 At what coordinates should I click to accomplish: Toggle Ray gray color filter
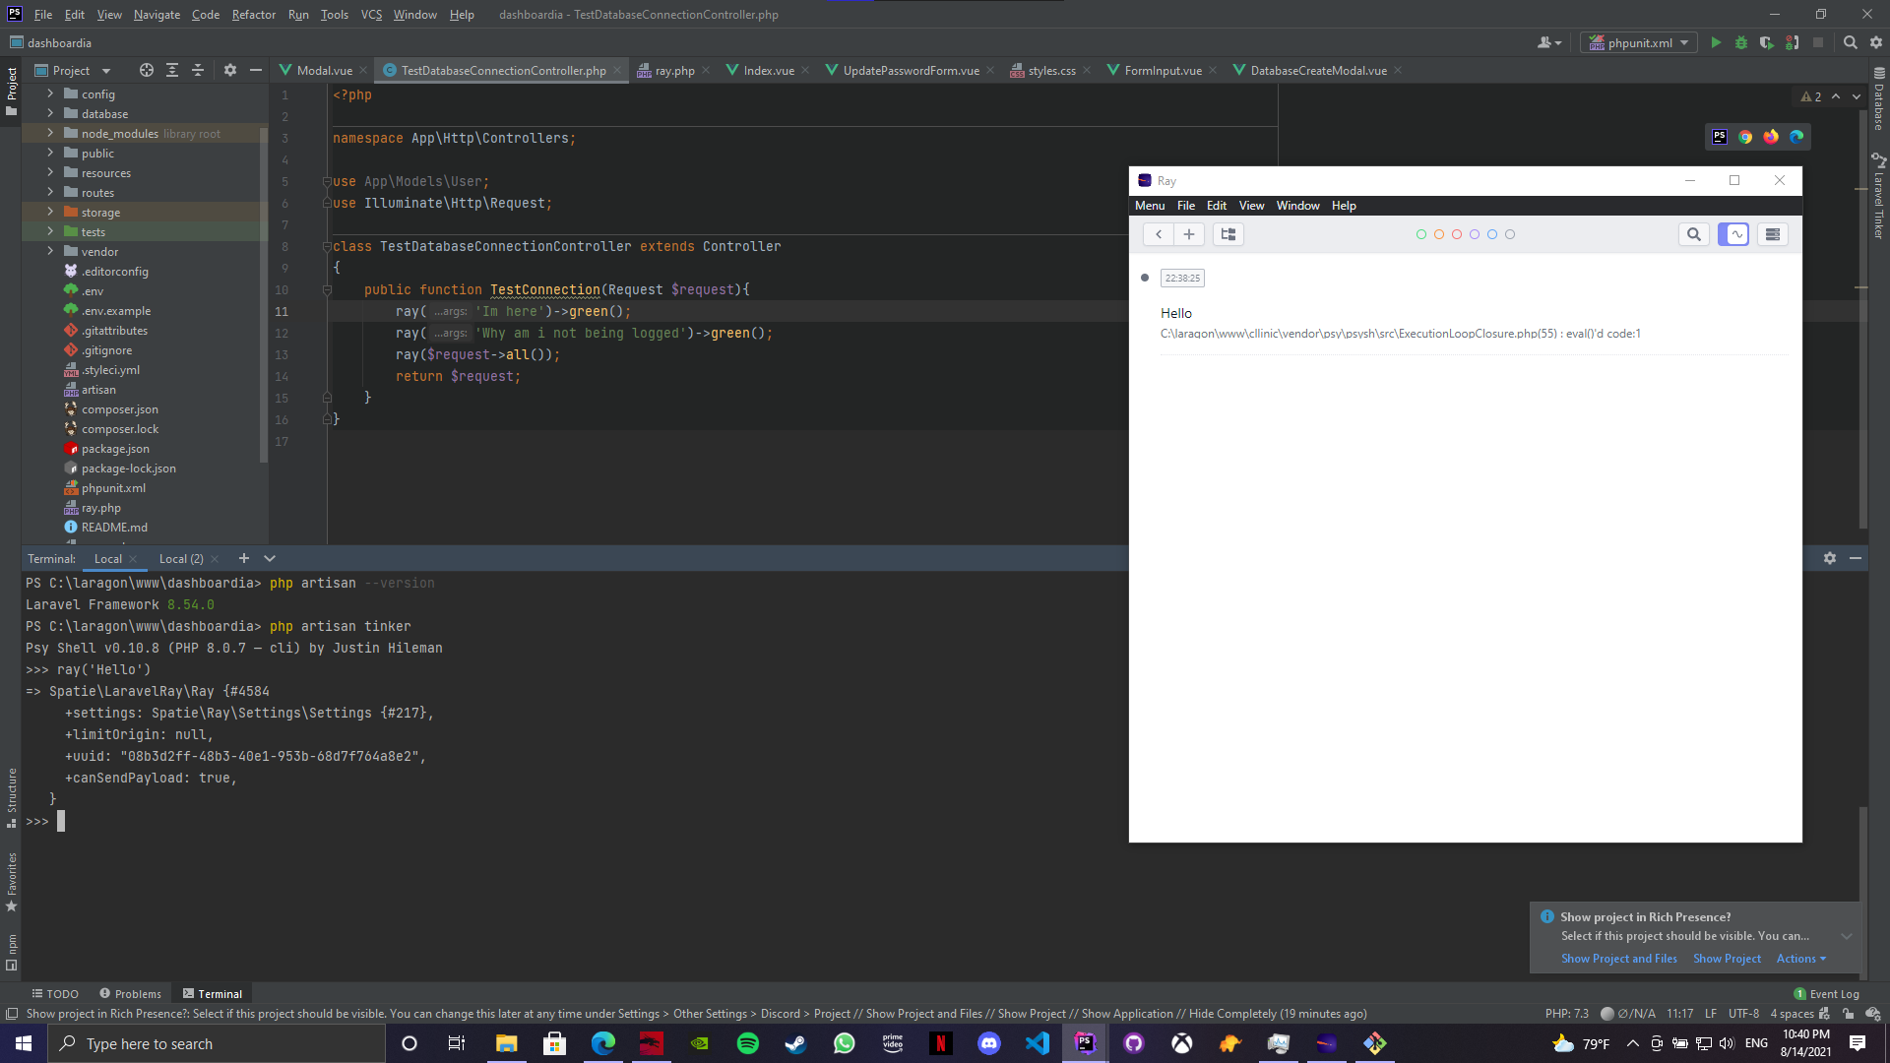pos(1510,234)
